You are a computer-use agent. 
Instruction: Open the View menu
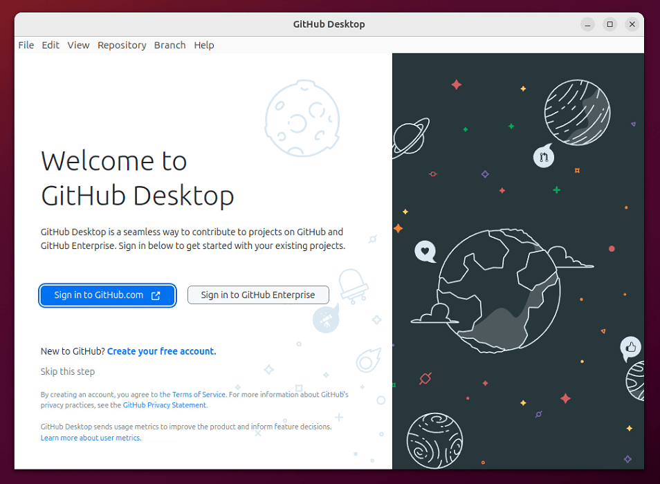[78, 45]
